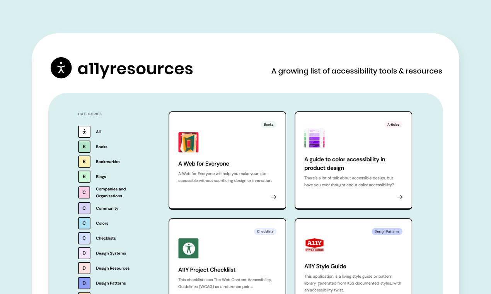Click the blue C icon beside Colors
This screenshot has width=491, height=294.
(84, 223)
